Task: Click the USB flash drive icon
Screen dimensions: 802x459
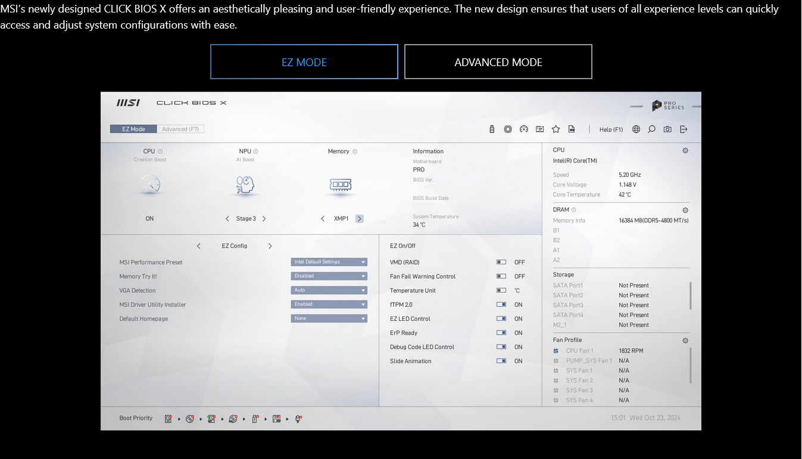Action: (x=492, y=129)
